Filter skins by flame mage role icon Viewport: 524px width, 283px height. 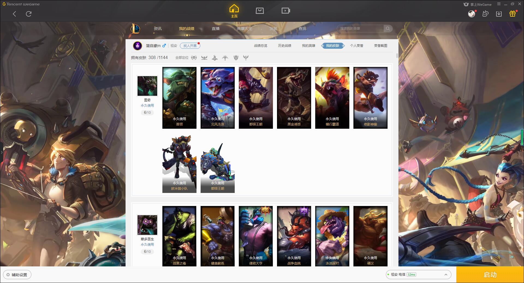[x=215, y=58]
